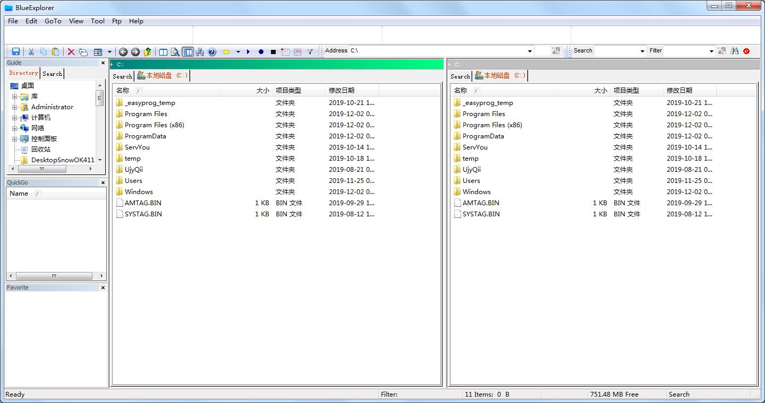The width and height of the screenshot is (765, 403).
Task: Click the funnel filter icon
Action: [x=310, y=51]
